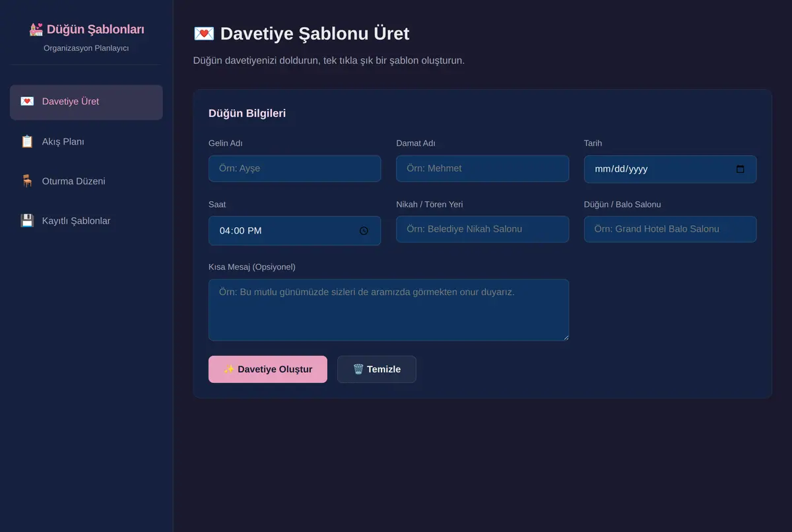Focus the Nikah / Tören Yeri field

(482, 229)
